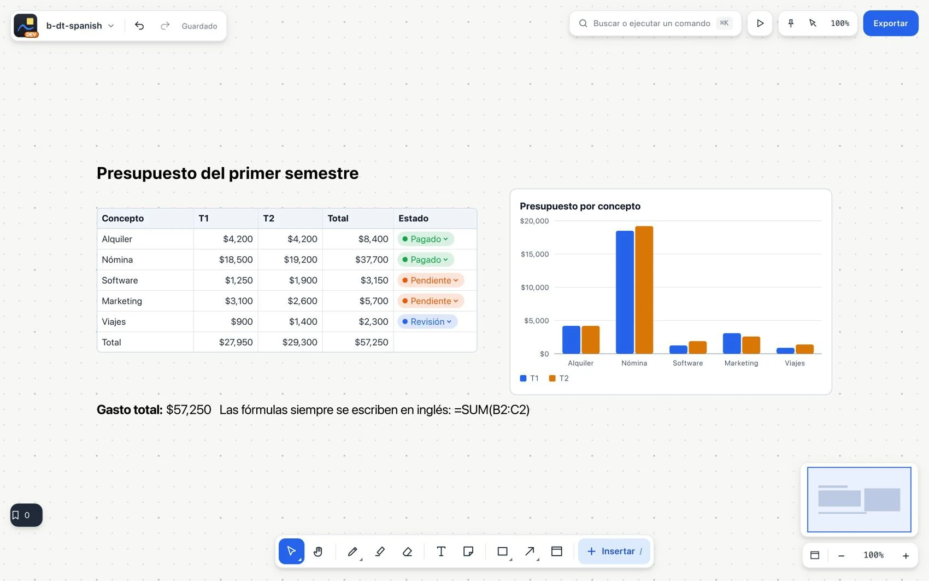Click the Exportar button

click(891, 24)
